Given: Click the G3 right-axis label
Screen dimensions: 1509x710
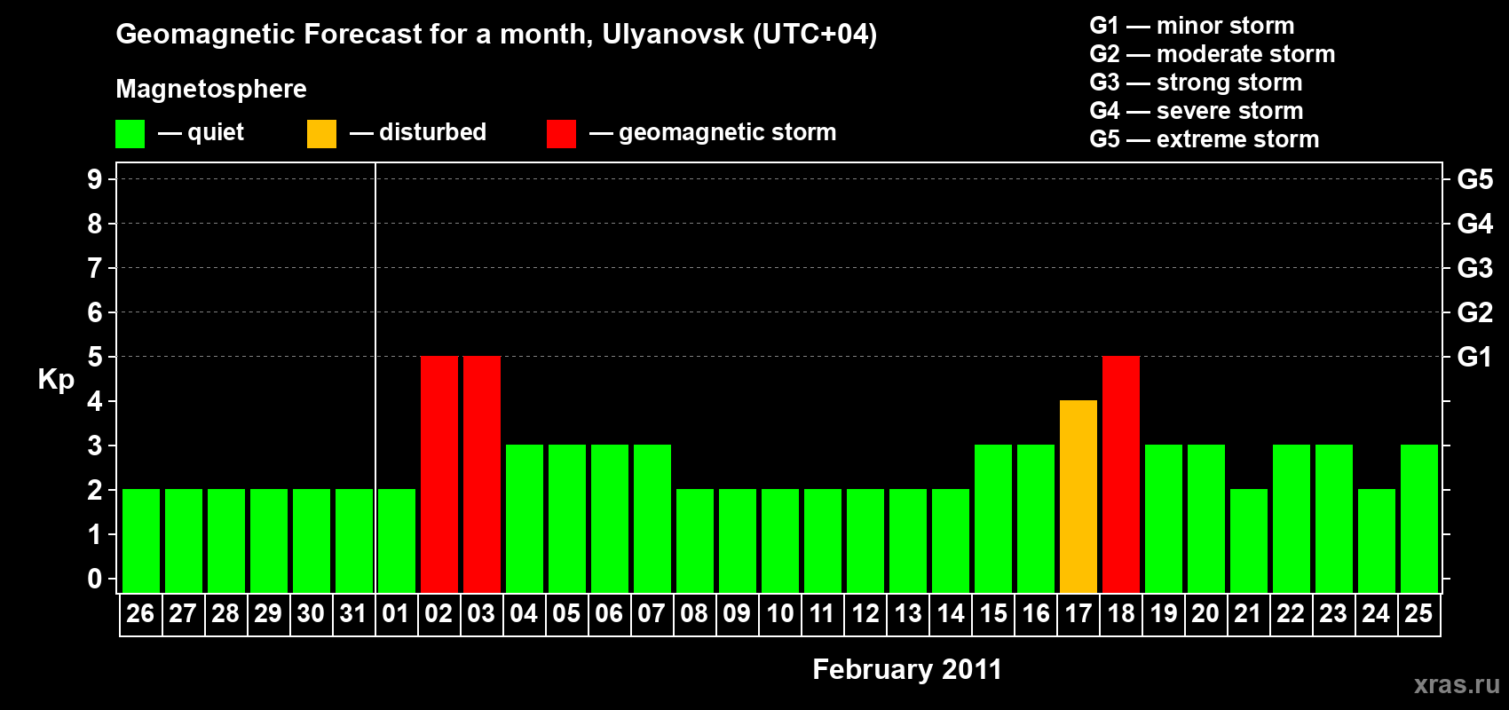Looking at the screenshot, I should 1475,268.
